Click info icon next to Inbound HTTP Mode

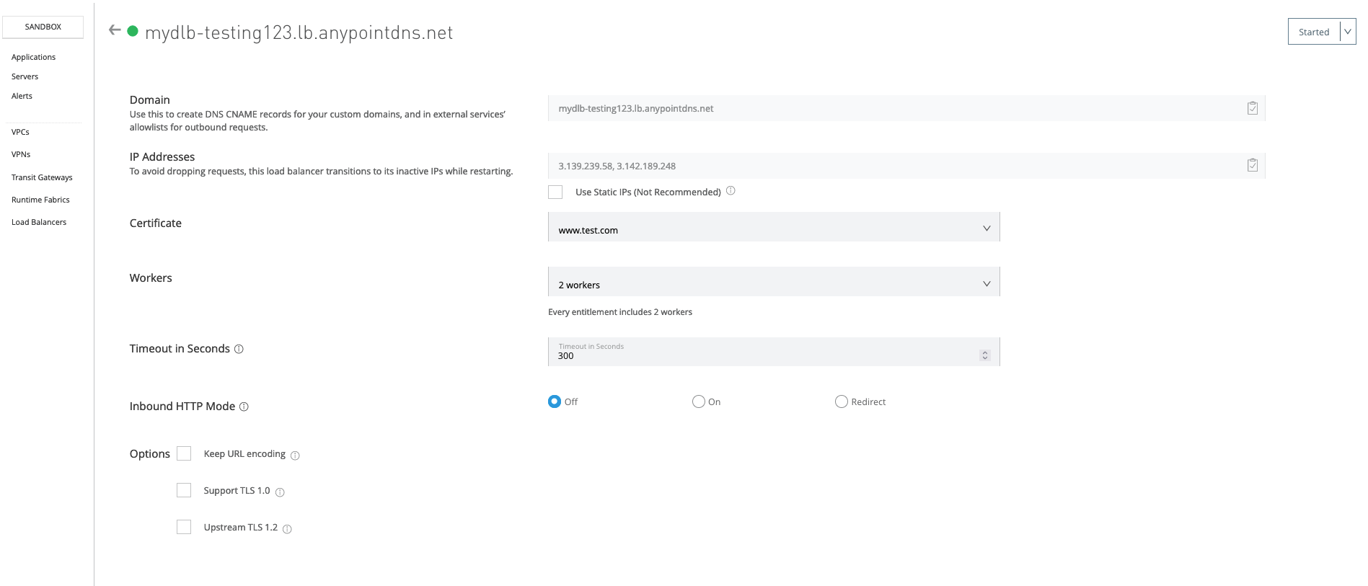pyautogui.click(x=244, y=407)
